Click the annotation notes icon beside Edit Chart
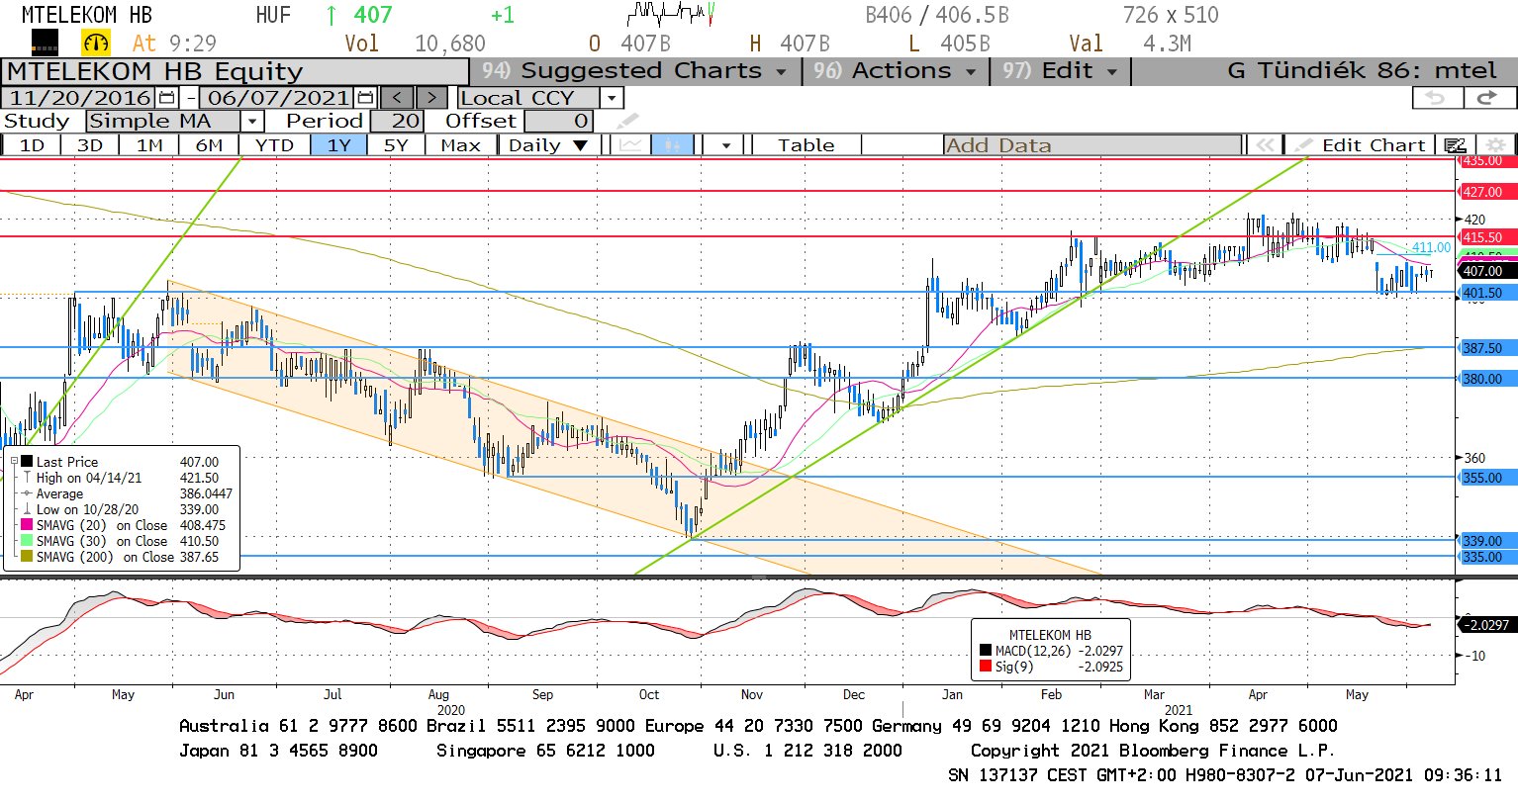1518x804 pixels. pos(1454,145)
